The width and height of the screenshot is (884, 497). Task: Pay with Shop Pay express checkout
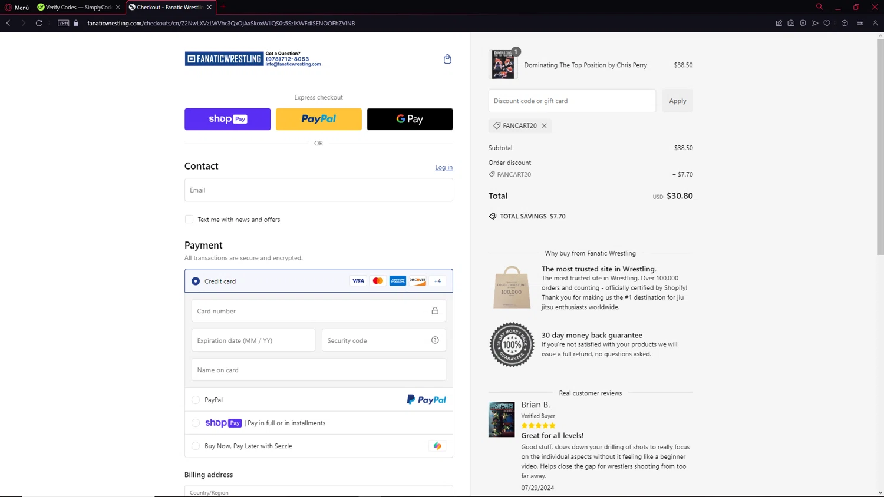pyautogui.click(x=227, y=119)
